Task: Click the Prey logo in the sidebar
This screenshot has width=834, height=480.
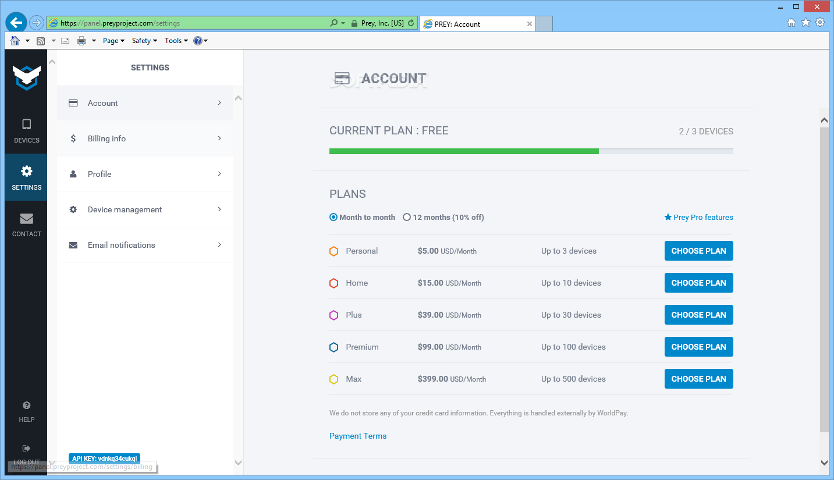Action: pos(27,77)
